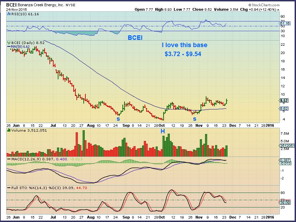The image size is (296, 222).
Task: Click the MACD(12,26,9) 0.387 legend text
Action: tap(33, 159)
